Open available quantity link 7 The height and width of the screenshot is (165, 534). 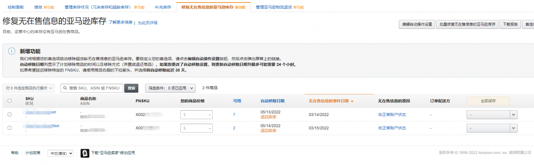pos(234,114)
